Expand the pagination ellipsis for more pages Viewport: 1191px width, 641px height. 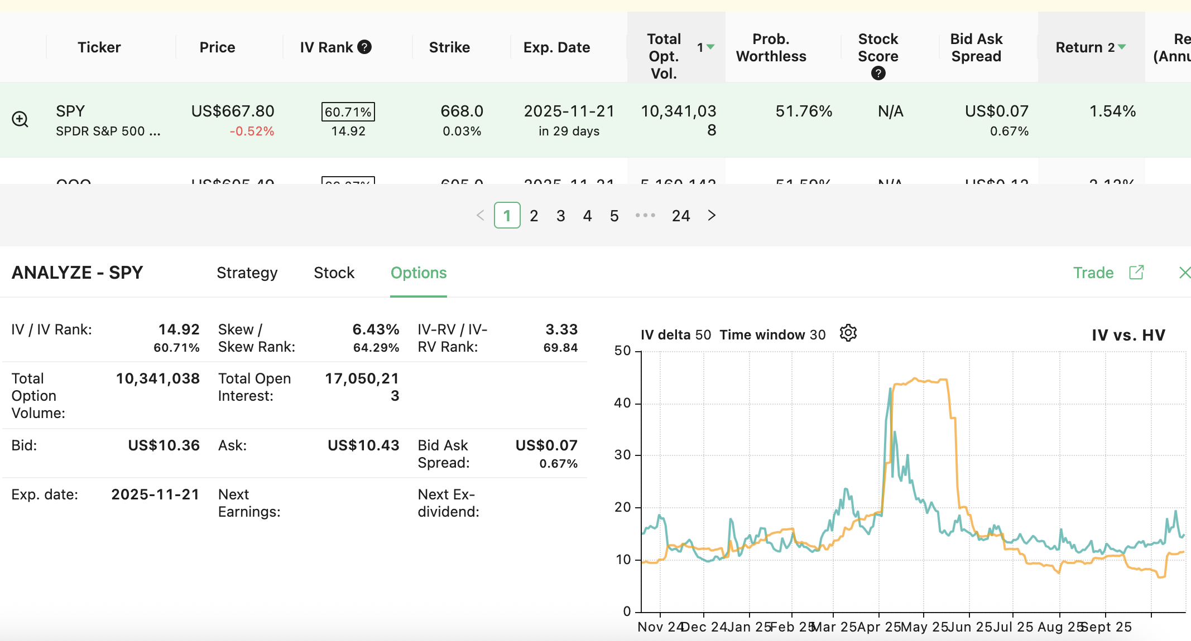645,216
